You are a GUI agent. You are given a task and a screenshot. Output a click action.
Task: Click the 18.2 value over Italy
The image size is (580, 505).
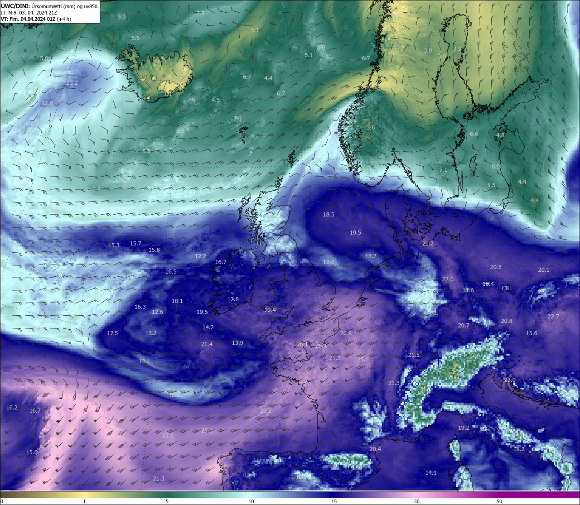519,449
